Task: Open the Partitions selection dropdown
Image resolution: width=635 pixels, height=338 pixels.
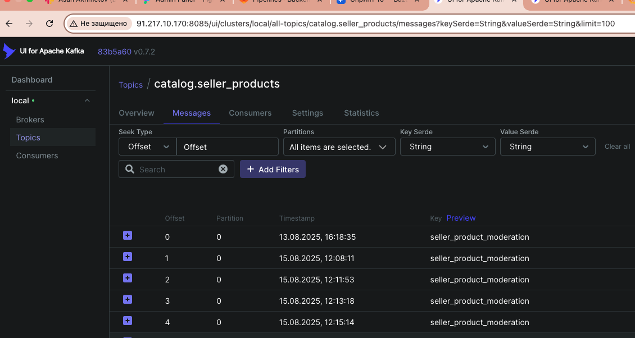Action: click(x=339, y=147)
